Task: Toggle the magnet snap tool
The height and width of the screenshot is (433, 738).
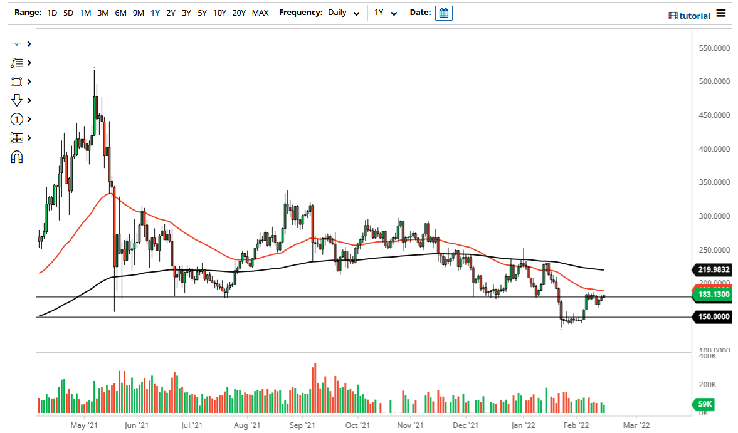Action: tap(17, 157)
